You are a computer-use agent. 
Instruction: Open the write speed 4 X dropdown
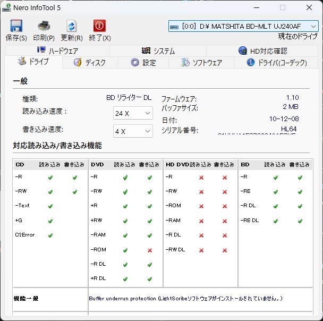click(133, 131)
